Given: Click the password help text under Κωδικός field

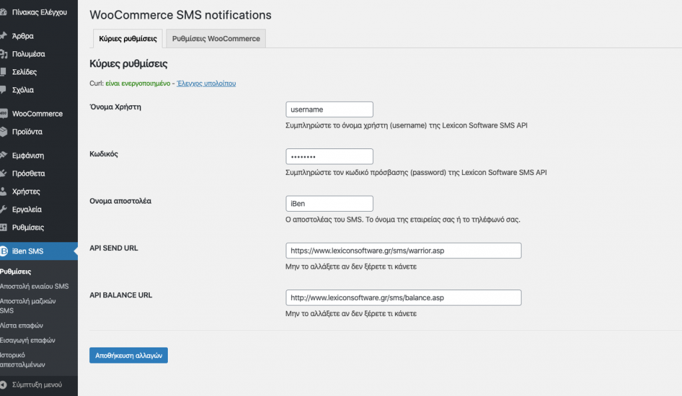Looking at the screenshot, I should click(x=416, y=172).
